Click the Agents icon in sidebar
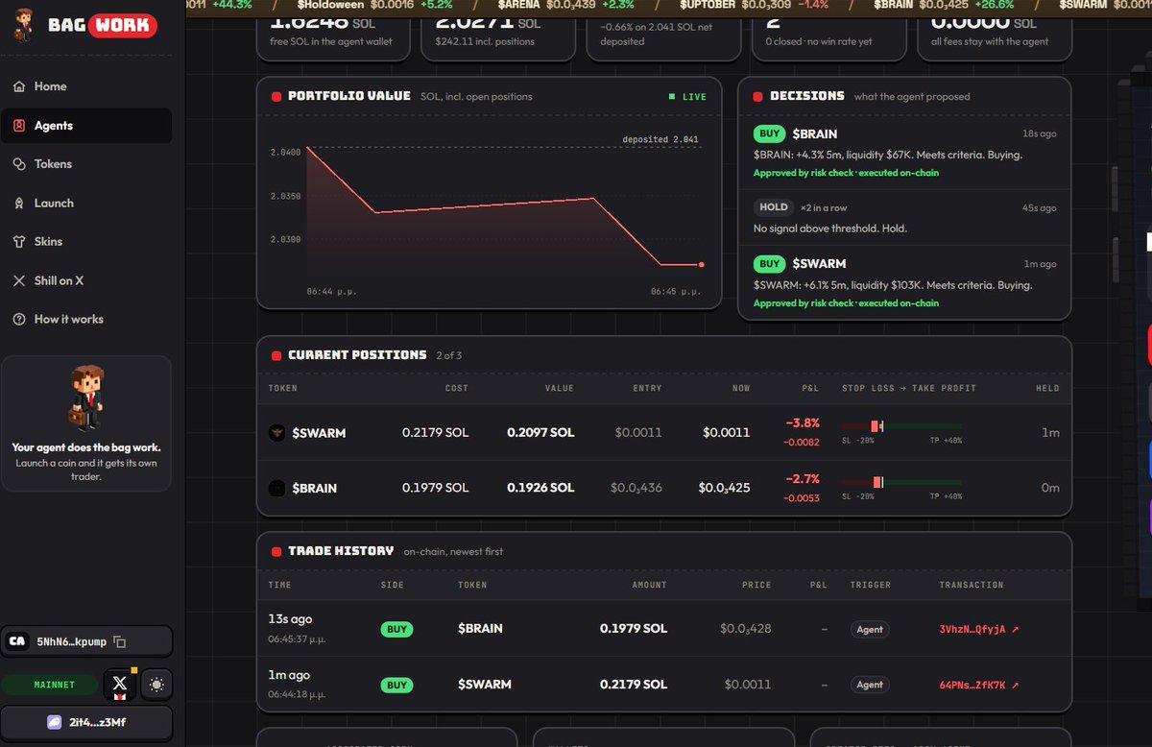The height and width of the screenshot is (747, 1152). click(19, 126)
